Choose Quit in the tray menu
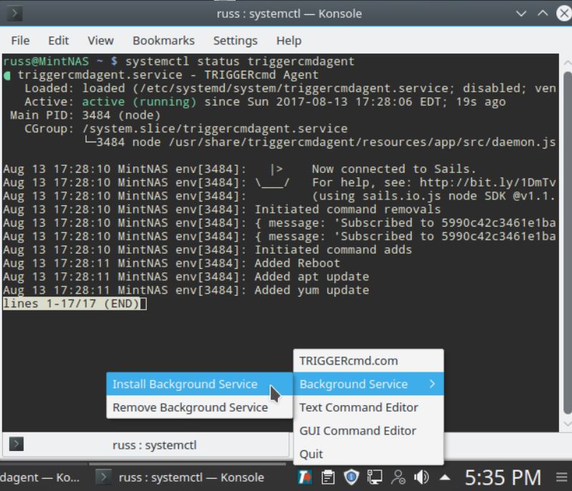 pos(369,454)
